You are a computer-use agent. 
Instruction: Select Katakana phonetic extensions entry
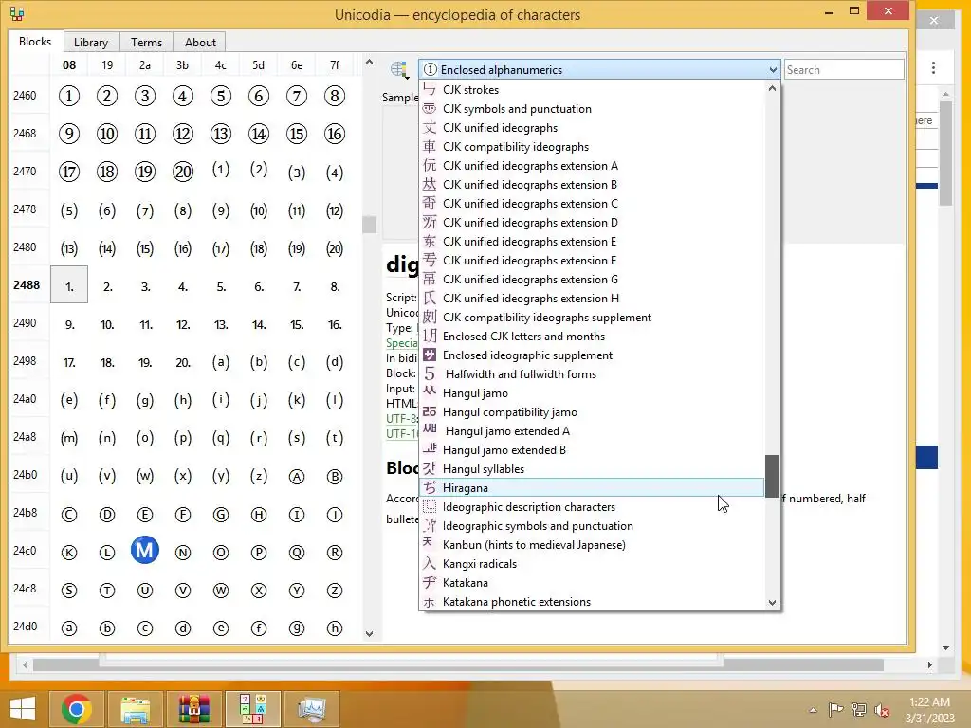(x=592, y=602)
